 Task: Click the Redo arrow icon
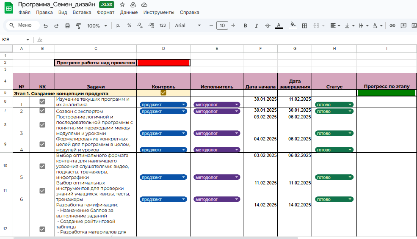click(56, 25)
